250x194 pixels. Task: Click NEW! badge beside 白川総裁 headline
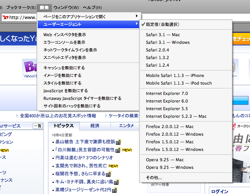(x=127, y=150)
